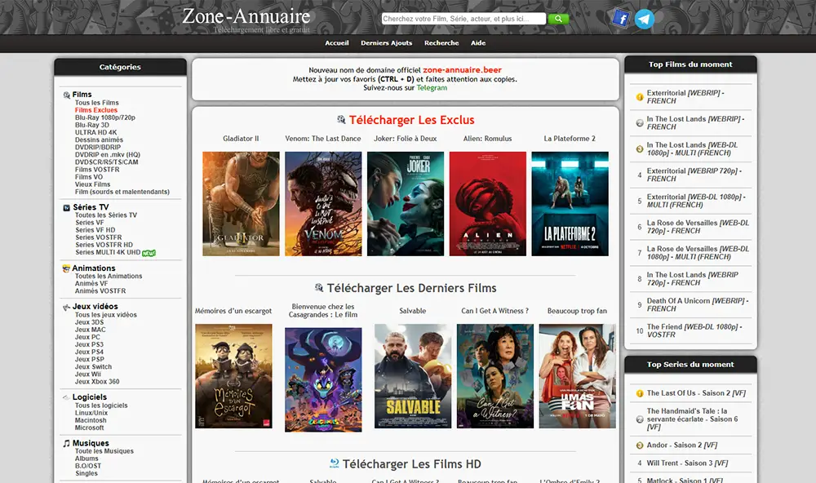Open the Telegram icon in the header
Screen dimensions: 816x483
[x=645, y=20]
